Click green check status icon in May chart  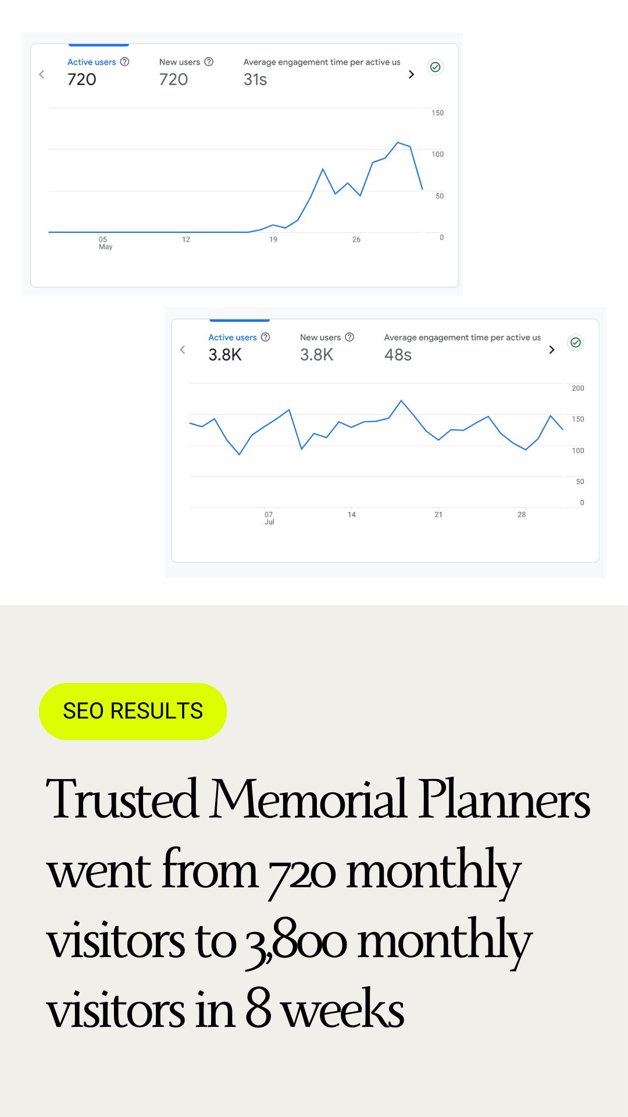click(x=435, y=67)
